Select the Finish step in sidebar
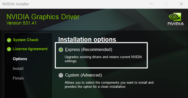Viewport: 188px width, 98px height. click(18, 78)
